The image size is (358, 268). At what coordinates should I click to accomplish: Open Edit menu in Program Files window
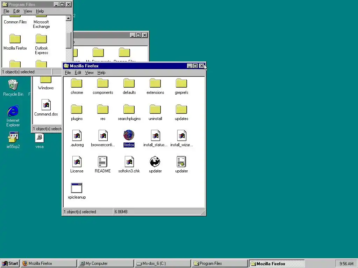pos(16,11)
